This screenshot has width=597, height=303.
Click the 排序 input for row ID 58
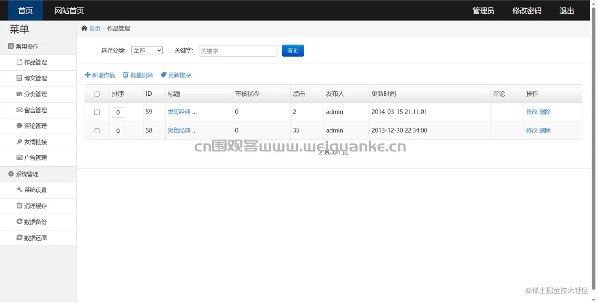coord(118,131)
